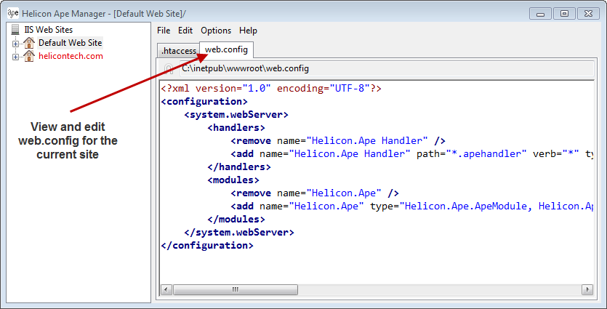Expand the helicontech.com tree node

(15, 57)
